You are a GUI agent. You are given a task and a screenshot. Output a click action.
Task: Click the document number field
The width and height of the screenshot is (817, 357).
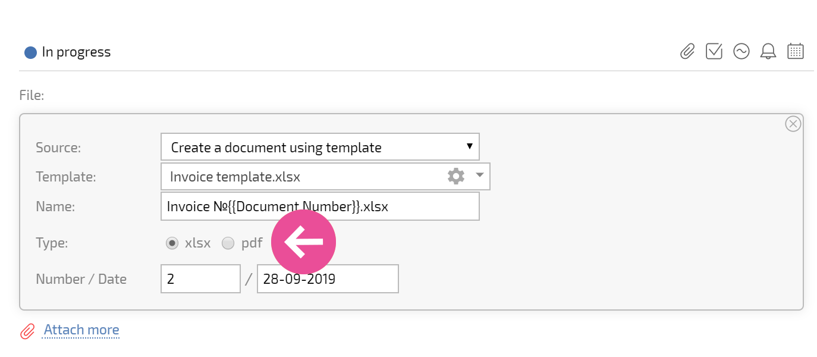pos(200,279)
